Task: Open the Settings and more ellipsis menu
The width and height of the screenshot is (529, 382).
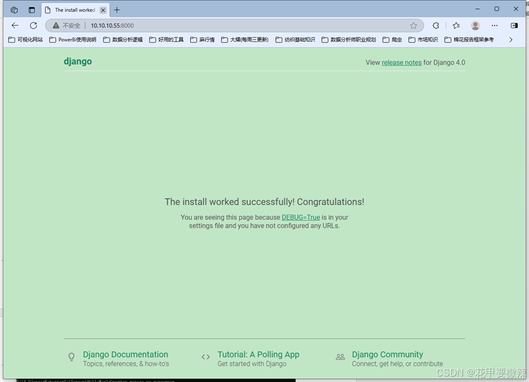Action: 495,25
